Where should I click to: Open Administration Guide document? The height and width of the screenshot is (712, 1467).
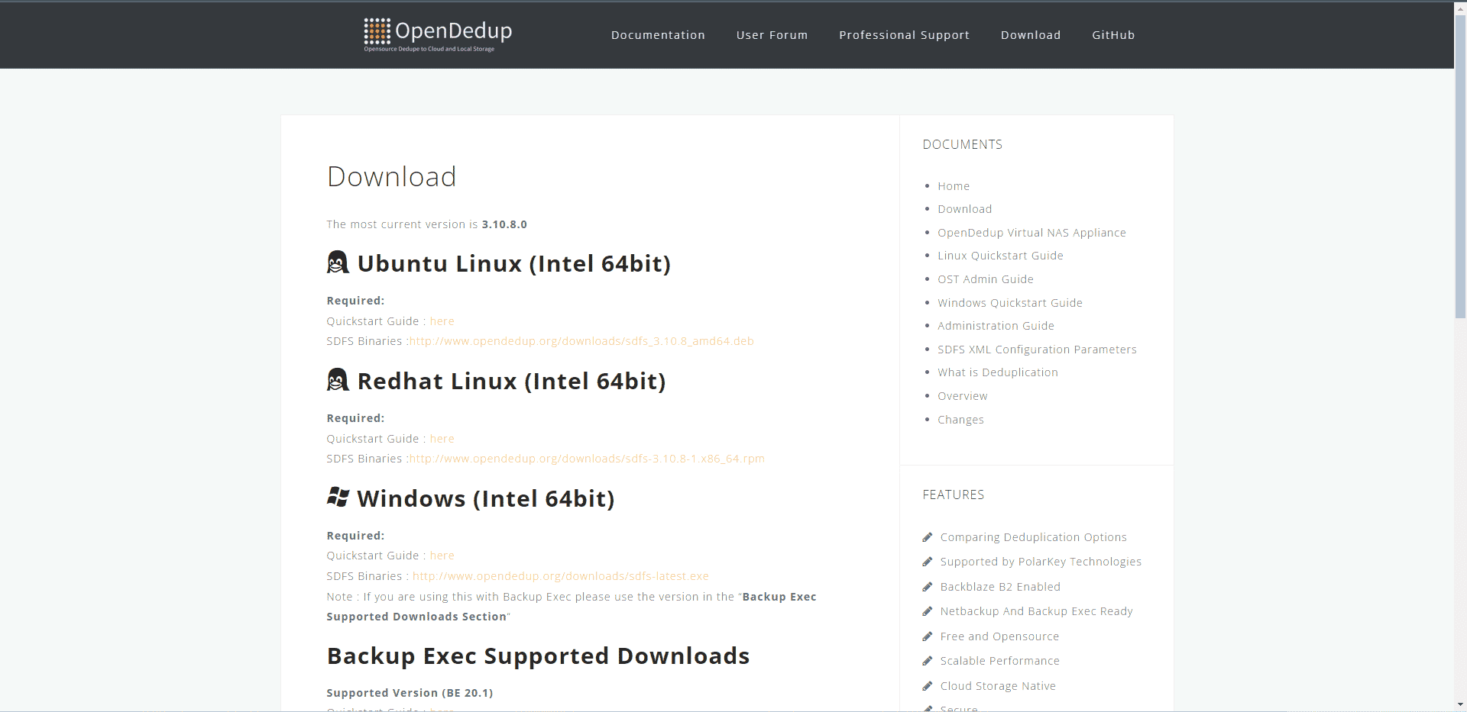(996, 326)
